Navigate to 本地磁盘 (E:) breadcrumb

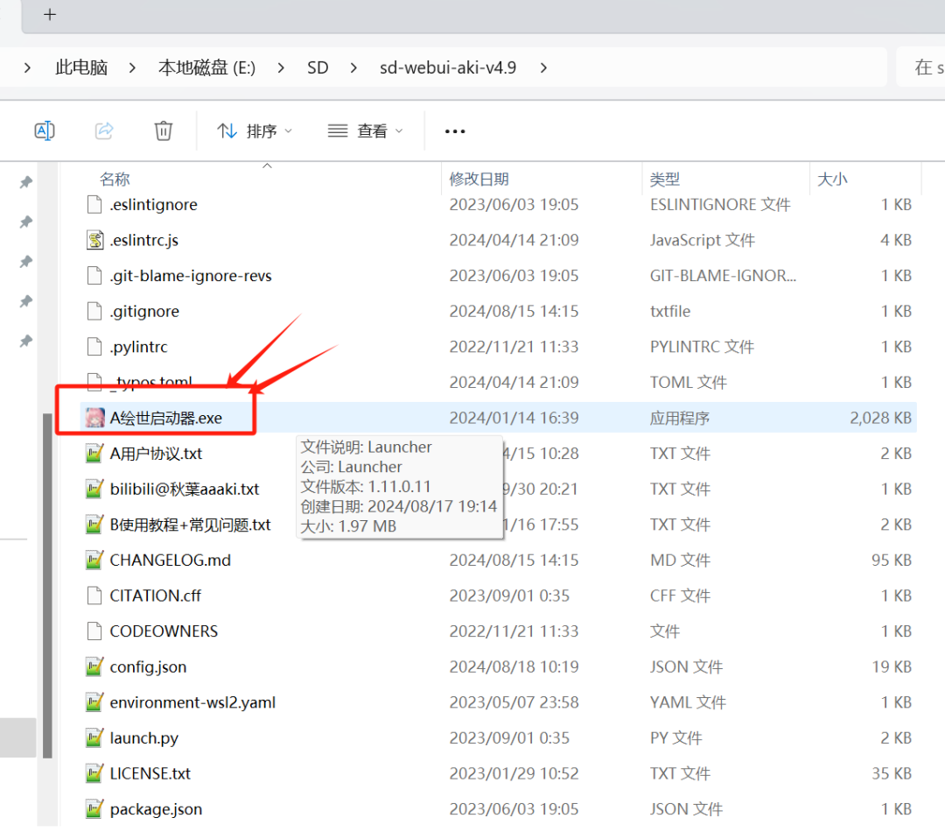pos(206,67)
